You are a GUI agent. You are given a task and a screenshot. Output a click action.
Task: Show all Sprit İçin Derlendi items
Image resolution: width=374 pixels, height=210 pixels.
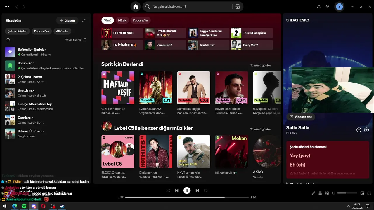point(261,65)
